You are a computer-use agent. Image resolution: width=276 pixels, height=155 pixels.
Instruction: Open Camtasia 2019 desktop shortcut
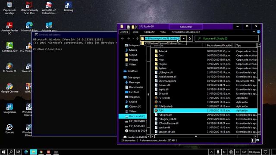[x=9, y=47]
